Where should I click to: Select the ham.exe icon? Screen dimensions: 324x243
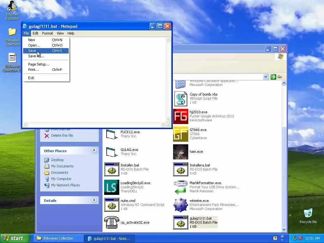[x=181, y=152]
